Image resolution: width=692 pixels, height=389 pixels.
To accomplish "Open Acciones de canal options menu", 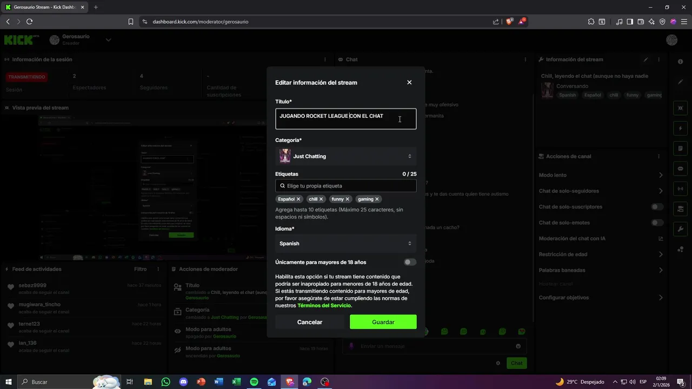I will click(x=658, y=156).
